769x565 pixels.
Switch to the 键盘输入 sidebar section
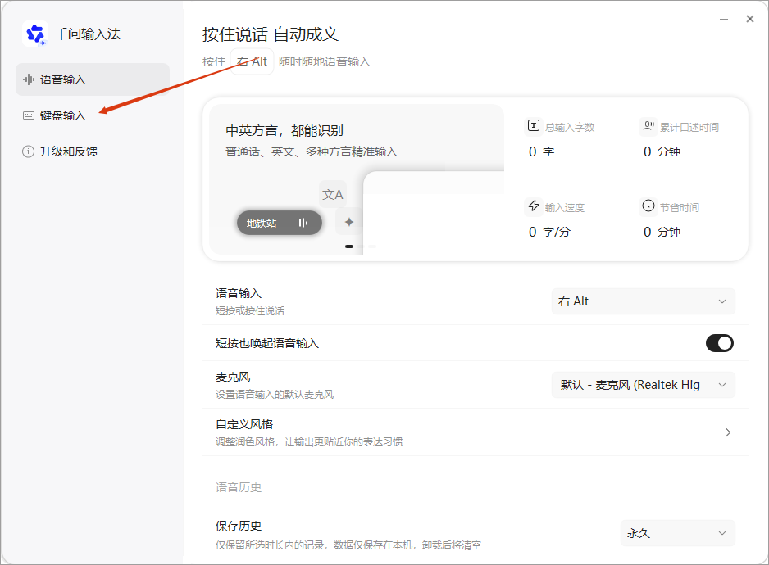[93, 115]
